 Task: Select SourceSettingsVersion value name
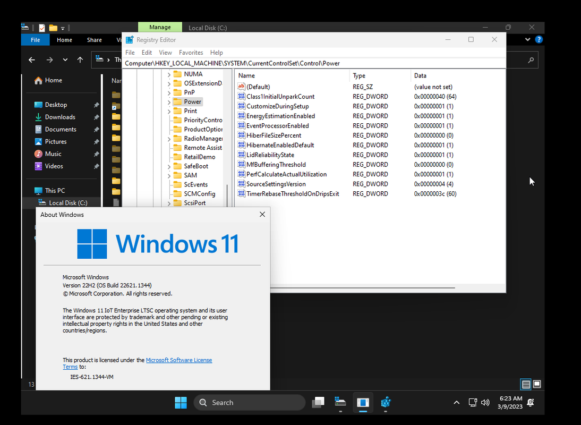coord(276,184)
